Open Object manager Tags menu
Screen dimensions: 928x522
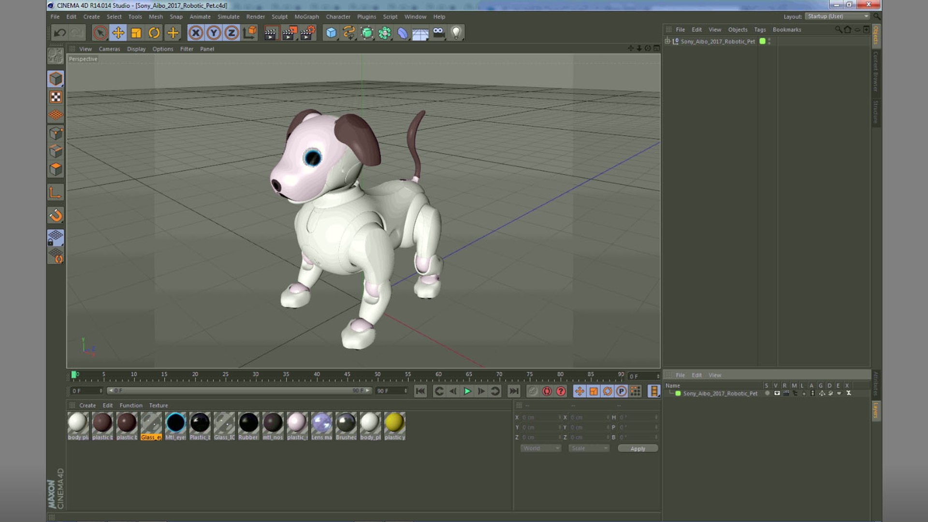point(760,29)
